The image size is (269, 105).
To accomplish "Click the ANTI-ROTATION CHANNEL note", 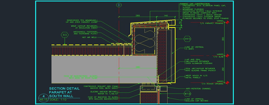I will click(x=199, y=89).
